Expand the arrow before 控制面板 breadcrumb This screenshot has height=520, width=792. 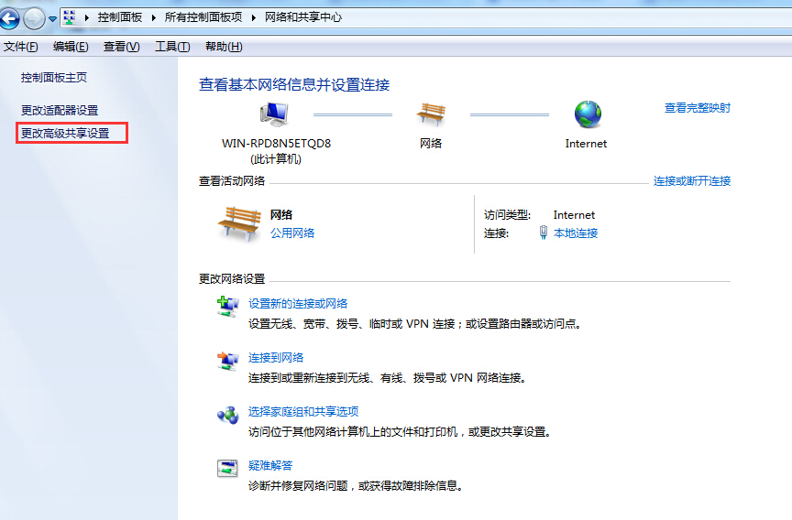click(x=87, y=17)
